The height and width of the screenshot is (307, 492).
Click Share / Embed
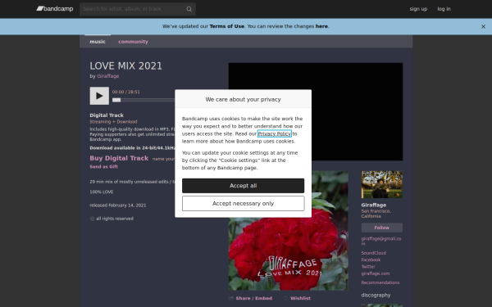pos(254,298)
